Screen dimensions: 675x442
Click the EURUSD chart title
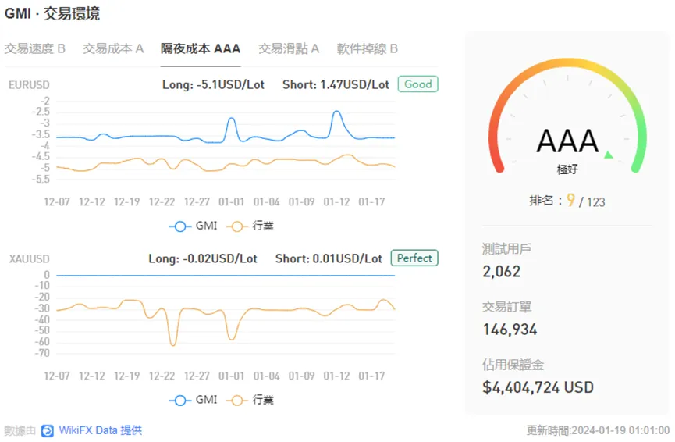click(29, 85)
